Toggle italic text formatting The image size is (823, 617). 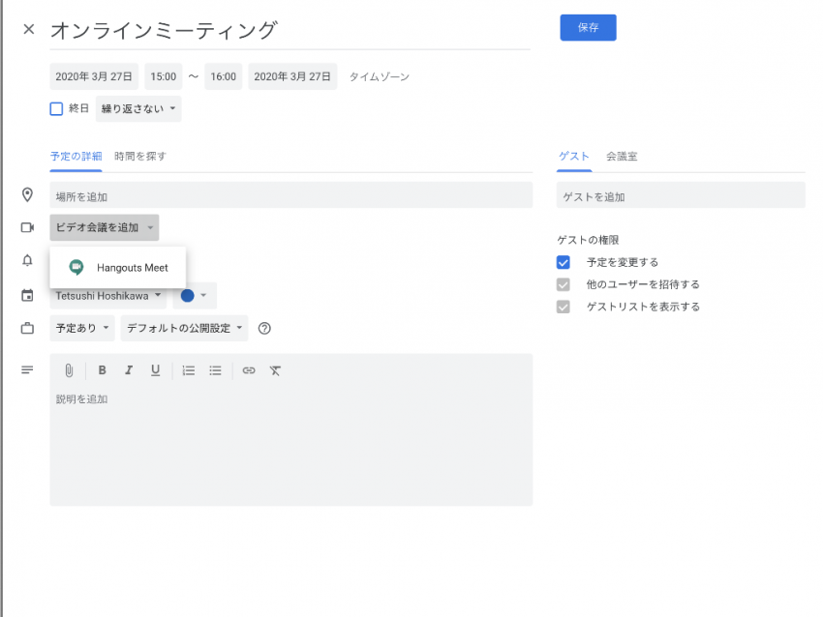(128, 370)
